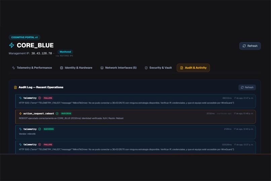Click the check icon on the 12:40 p.m. telemetry entry
This screenshot has height=181, width=271.
40,129
